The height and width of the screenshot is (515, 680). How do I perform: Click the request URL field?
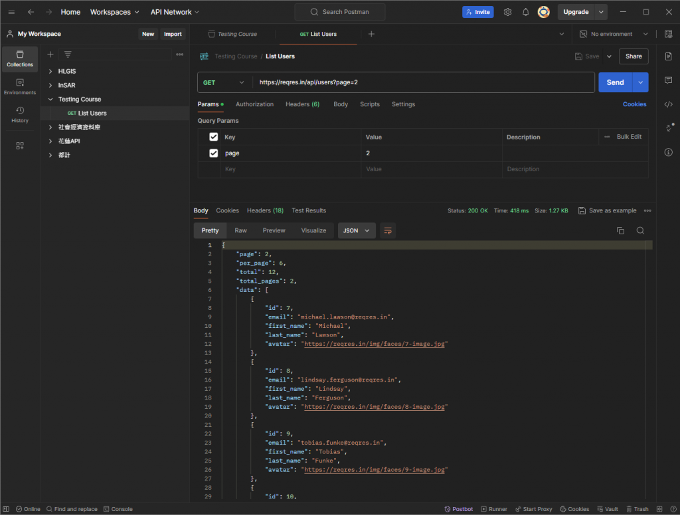coord(423,82)
